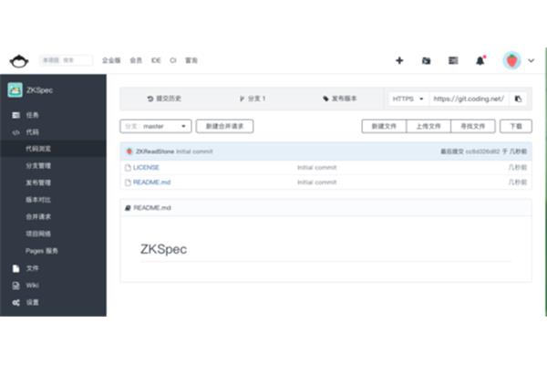Screen dimensions: 547x365
Task: Select 项目网络 in the sidebar
Action: coord(38,234)
